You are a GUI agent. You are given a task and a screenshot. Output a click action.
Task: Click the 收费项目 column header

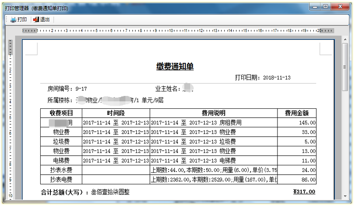tap(61, 113)
